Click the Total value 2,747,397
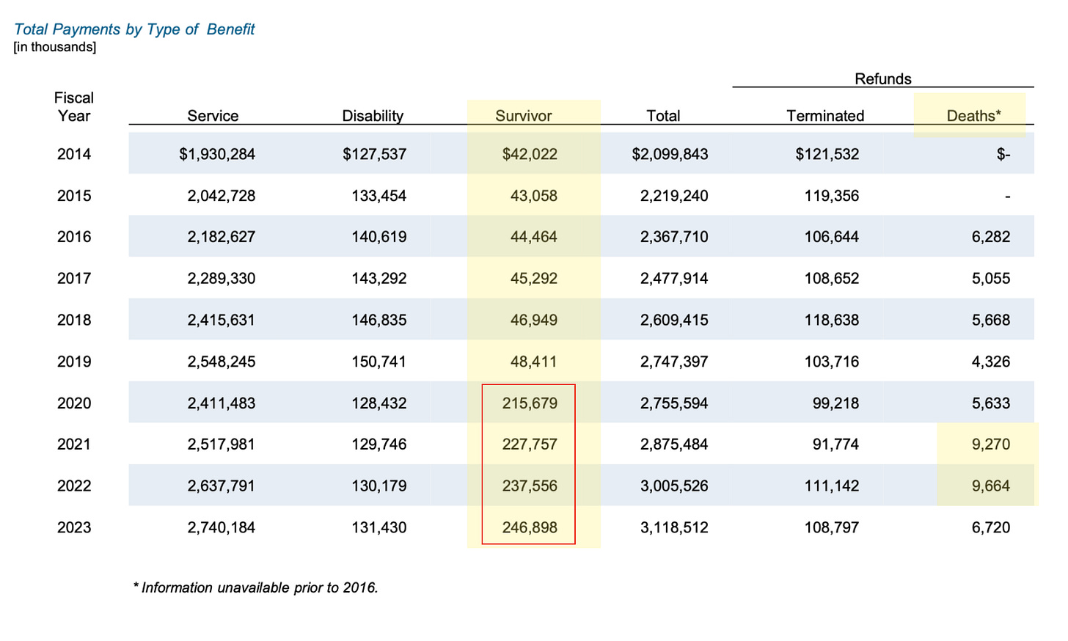This screenshot has width=1068, height=641. pos(674,362)
